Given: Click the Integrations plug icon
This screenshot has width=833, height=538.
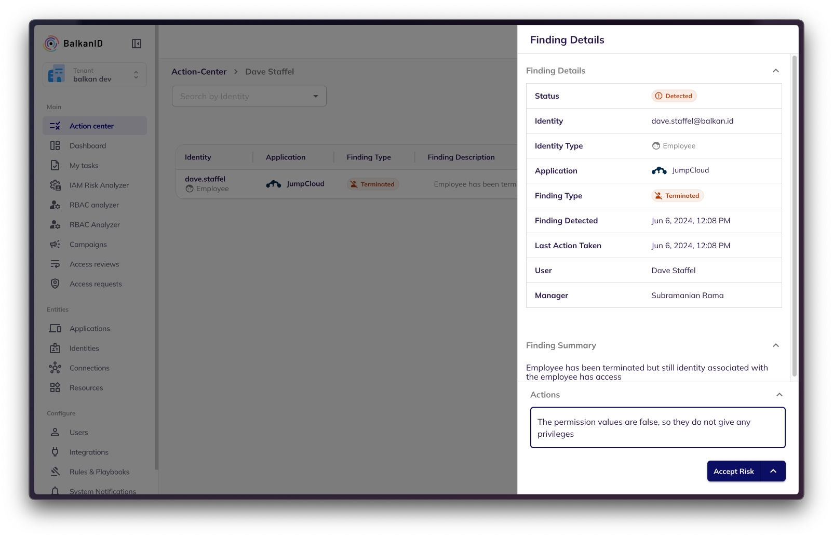Looking at the screenshot, I should [x=55, y=452].
